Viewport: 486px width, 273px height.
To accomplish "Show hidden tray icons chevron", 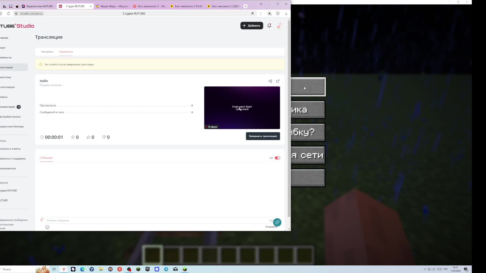I will point(425,269).
